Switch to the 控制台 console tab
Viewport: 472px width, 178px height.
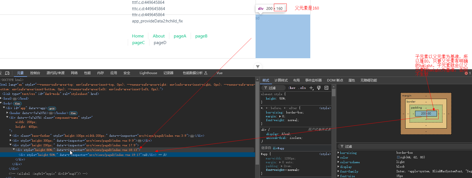click(x=35, y=73)
